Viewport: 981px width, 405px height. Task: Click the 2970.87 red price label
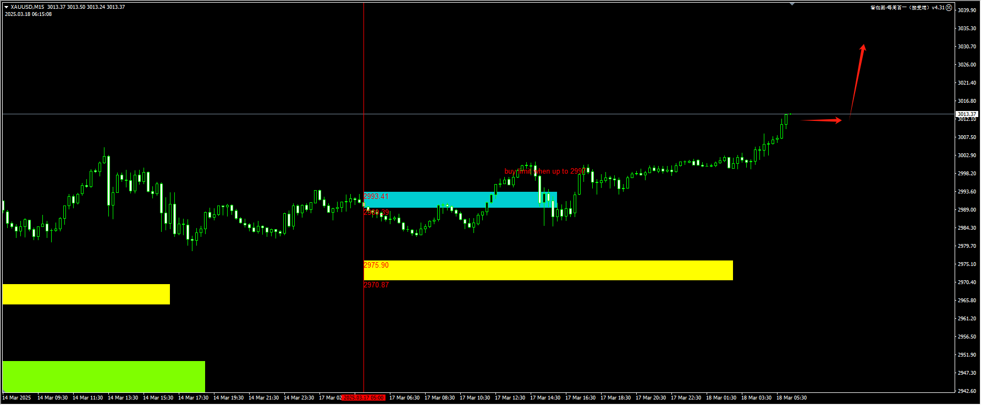pyautogui.click(x=376, y=285)
